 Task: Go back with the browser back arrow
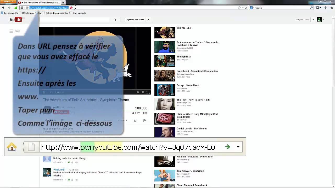pos(3,8)
